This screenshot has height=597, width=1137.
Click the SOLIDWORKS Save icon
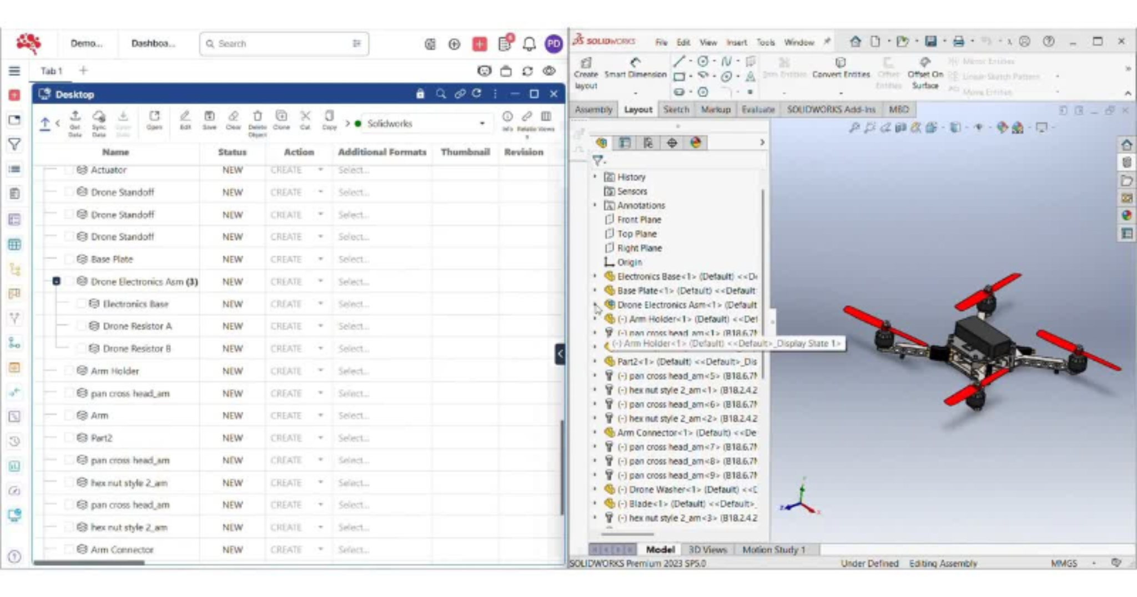point(931,42)
